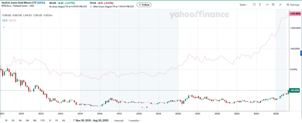Image resolution: width=302 pixels, height=123 pixels.
Task: Zoom in chart using plus button
Action: pyautogui.click(x=147, y=107)
